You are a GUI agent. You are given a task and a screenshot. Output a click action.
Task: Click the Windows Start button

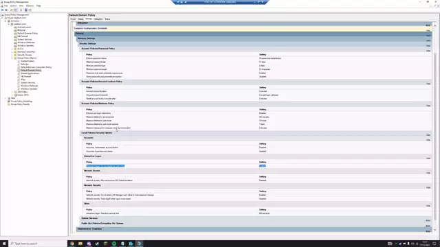pos(4,244)
